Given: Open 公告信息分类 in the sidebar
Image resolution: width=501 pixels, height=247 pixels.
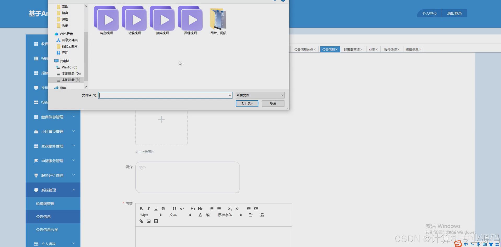Looking at the screenshot, I should pos(53,230).
